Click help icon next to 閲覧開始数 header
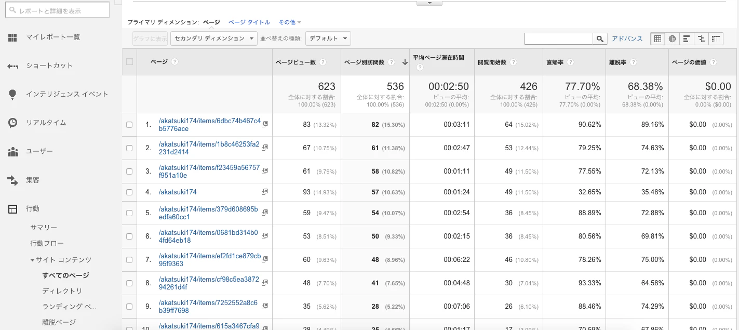Viewport: 739px width, 330px height. tap(513, 62)
